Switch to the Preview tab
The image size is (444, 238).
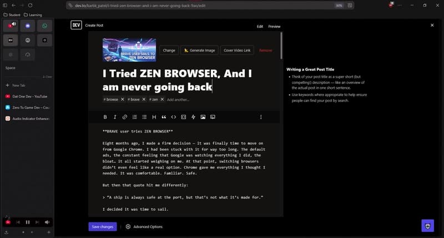pos(274,26)
